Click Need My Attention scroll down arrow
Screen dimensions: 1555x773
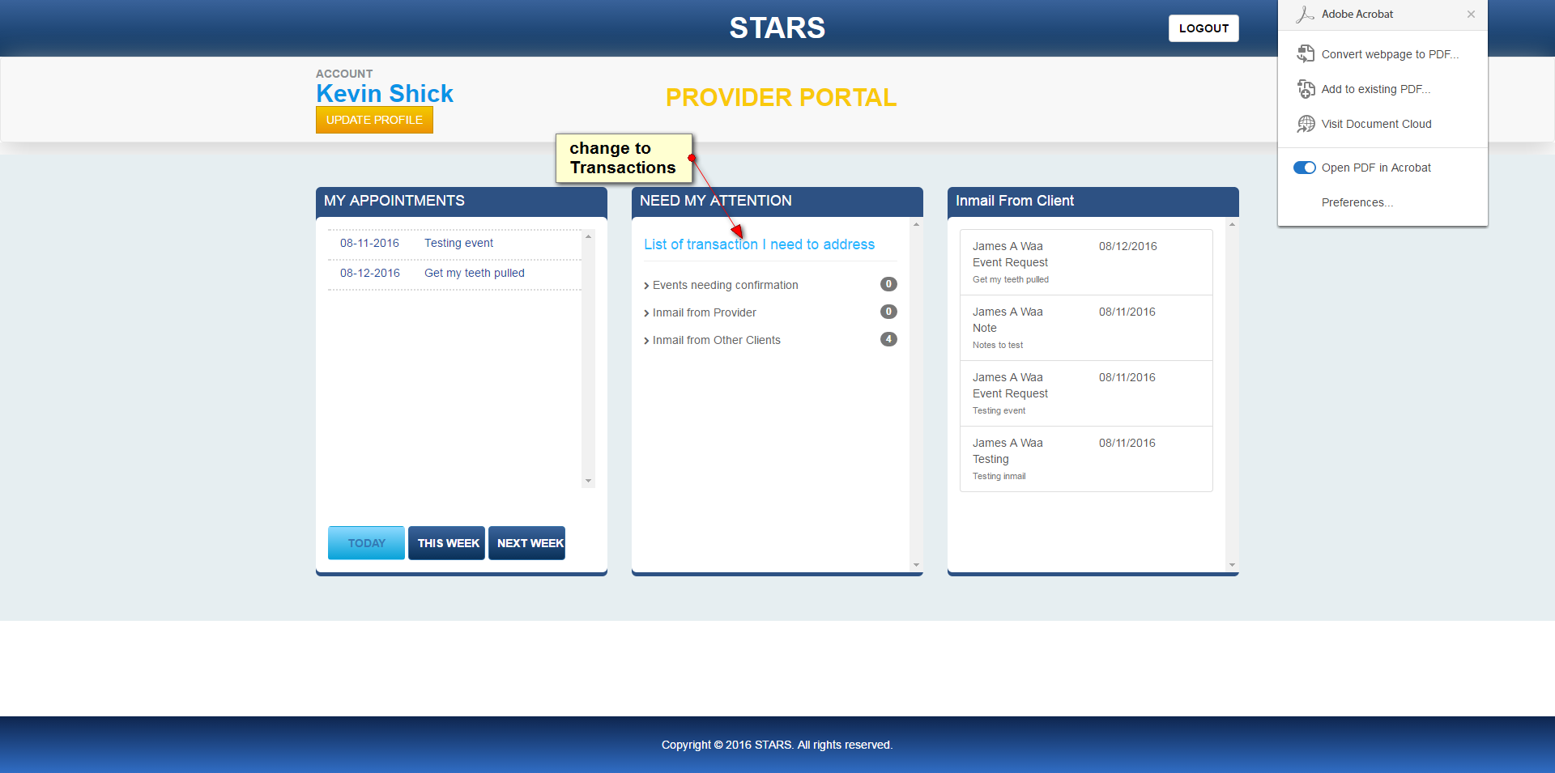[x=916, y=565]
